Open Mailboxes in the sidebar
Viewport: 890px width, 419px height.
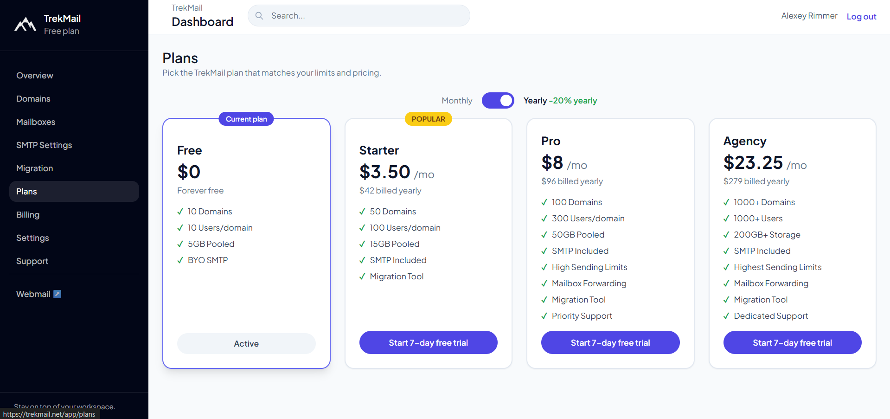[36, 122]
